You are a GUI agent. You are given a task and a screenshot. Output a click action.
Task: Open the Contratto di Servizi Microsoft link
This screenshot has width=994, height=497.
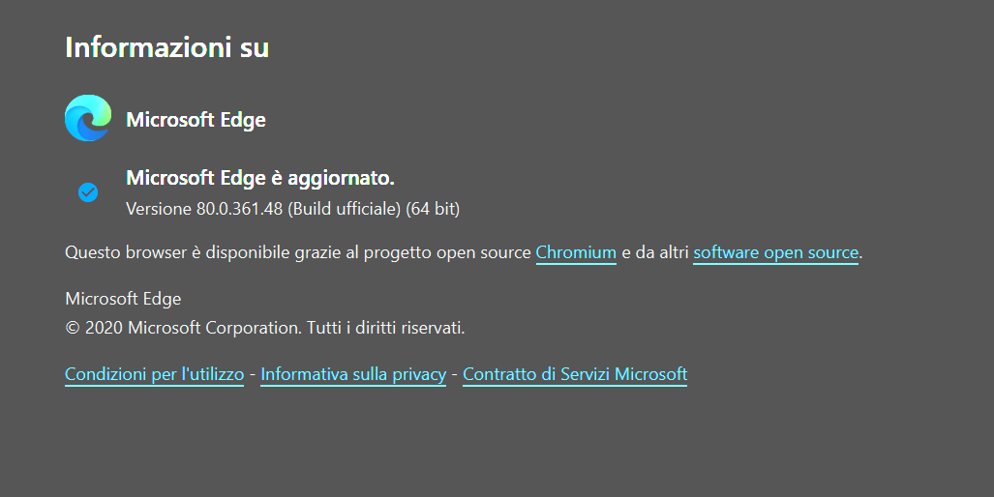[x=574, y=374]
